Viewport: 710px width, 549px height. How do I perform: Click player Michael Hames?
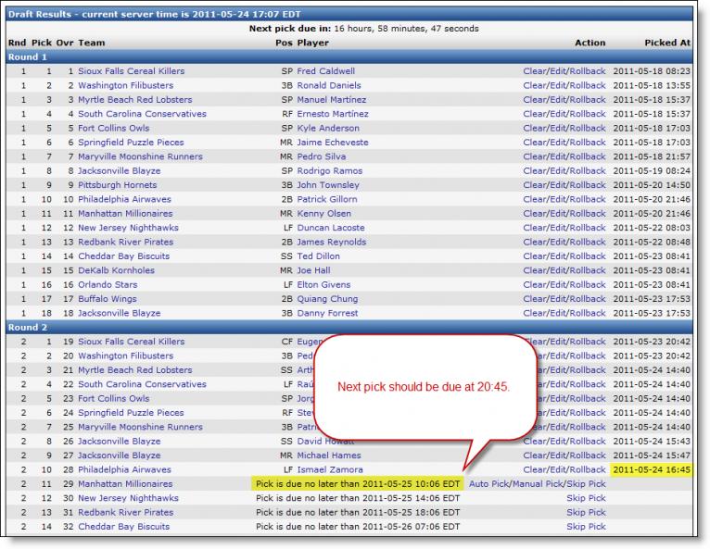(330, 455)
